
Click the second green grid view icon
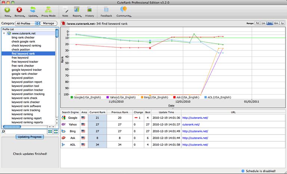click(56, 131)
